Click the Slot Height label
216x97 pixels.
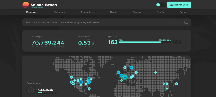(x=36, y=36)
